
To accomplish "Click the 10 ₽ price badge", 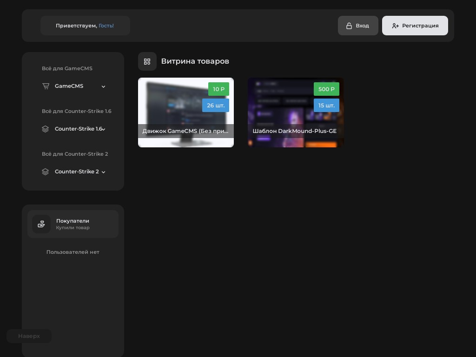I will pyautogui.click(x=218, y=89).
